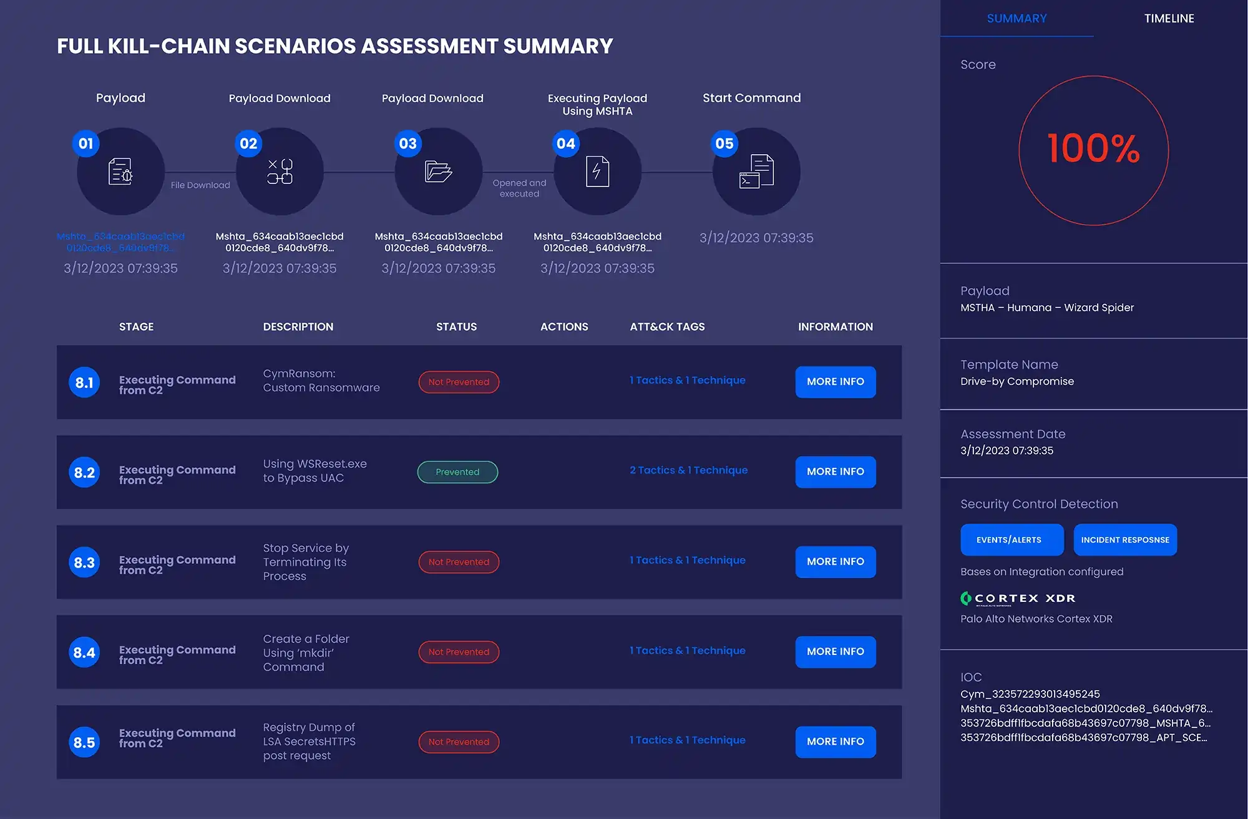Image resolution: width=1248 pixels, height=819 pixels.
Task: Click the lightning document icon for Executing Payload stage 04
Action: 597,172
